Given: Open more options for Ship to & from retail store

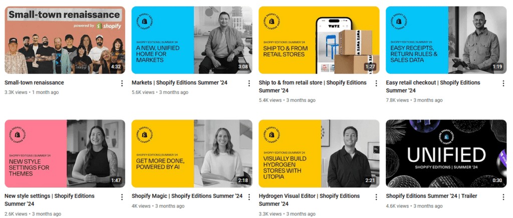Looking at the screenshot, I should (x=376, y=83).
